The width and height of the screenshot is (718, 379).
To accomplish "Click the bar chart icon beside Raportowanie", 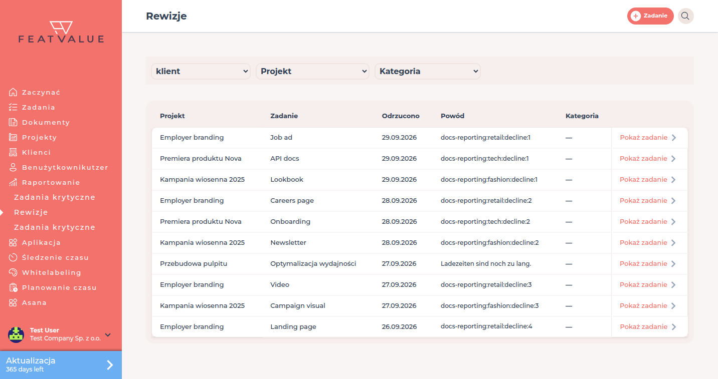I will pos(13,182).
